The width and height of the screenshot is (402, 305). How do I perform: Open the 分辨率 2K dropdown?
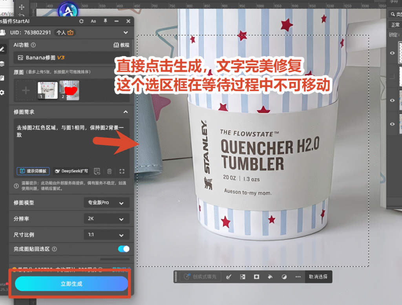106,219
